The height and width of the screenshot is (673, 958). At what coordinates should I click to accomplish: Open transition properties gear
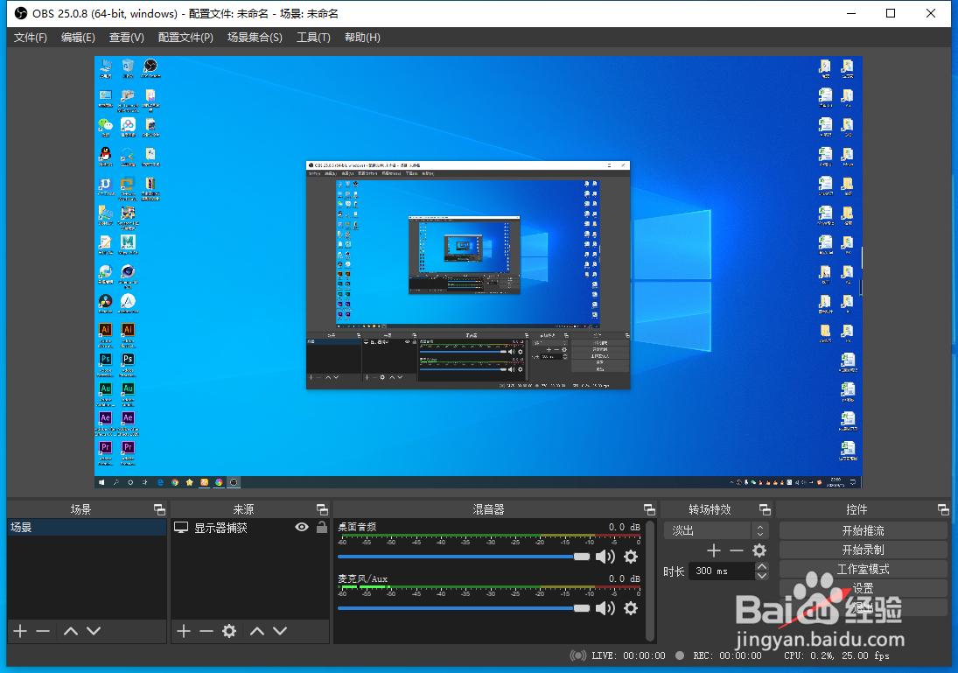click(x=759, y=550)
